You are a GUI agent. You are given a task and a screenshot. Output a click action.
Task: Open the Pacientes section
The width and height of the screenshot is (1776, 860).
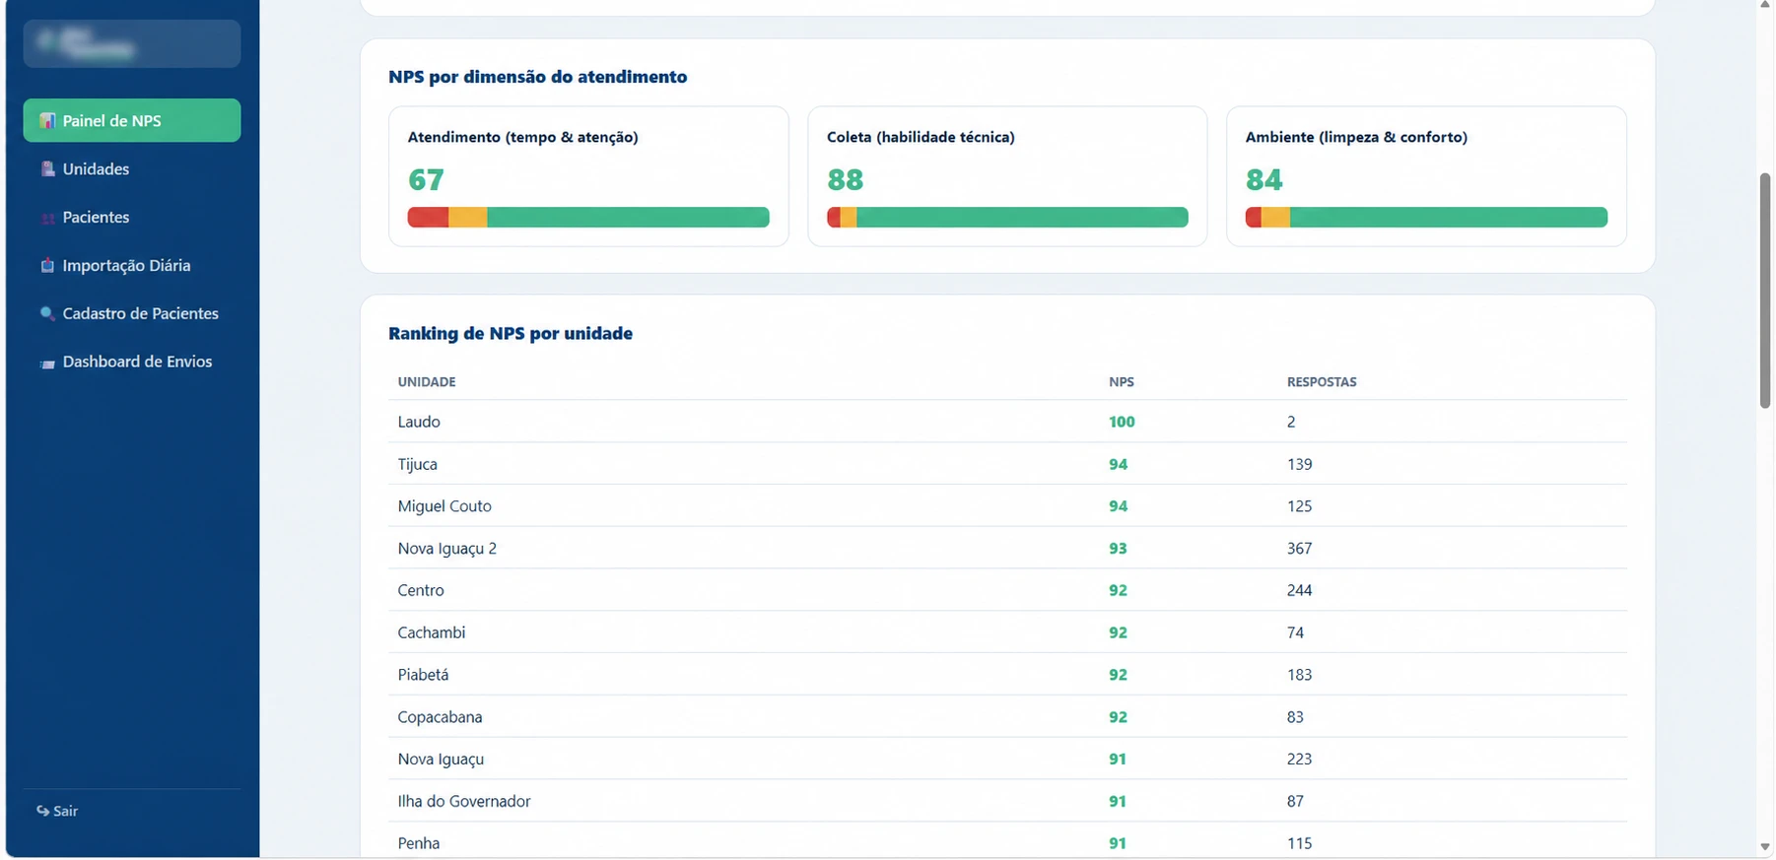(132, 217)
